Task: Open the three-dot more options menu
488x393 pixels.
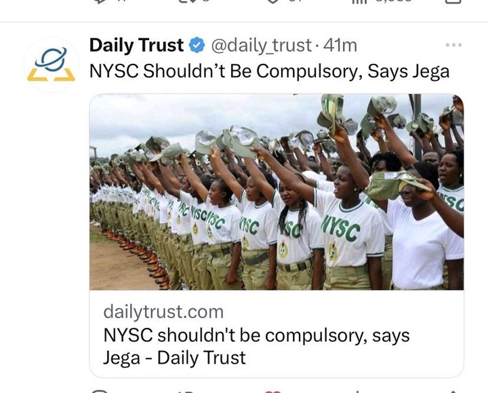Action: tap(453, 45)
